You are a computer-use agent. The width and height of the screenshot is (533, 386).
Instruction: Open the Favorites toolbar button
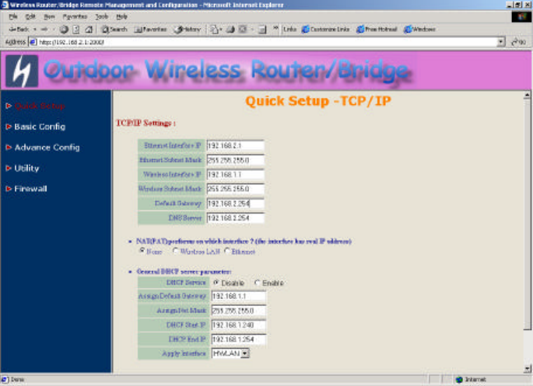tap(151, 30)
